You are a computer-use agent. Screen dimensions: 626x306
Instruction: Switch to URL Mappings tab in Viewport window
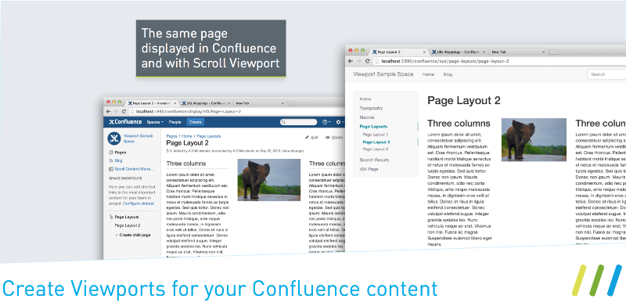point(459,52)
